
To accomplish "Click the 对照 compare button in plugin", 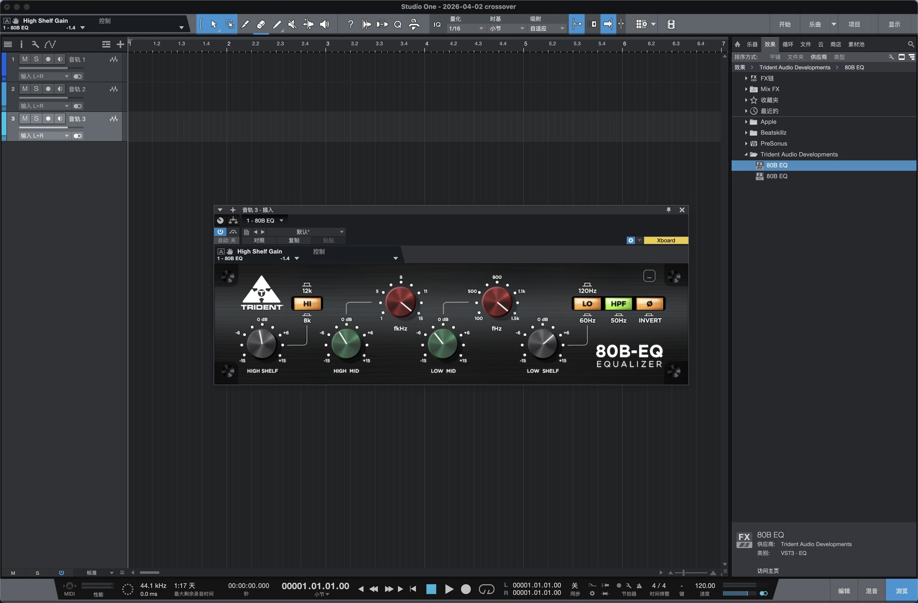I will 259,241.
